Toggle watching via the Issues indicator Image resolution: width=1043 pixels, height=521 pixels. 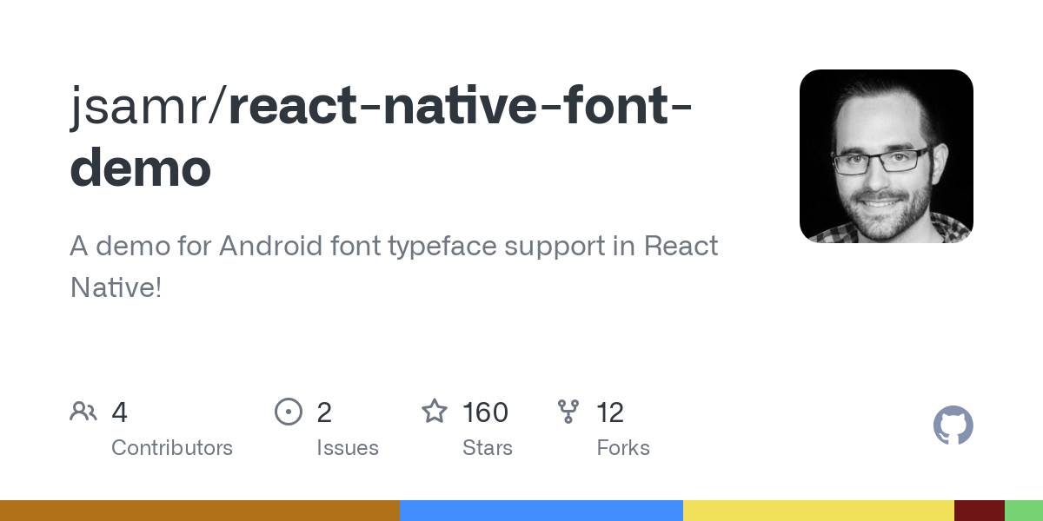coord(324,412)
